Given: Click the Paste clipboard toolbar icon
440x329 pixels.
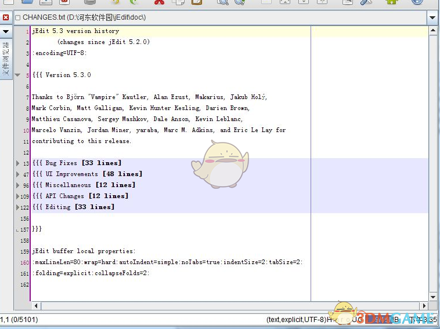Looking at the screenshot, I should (196, 2).
